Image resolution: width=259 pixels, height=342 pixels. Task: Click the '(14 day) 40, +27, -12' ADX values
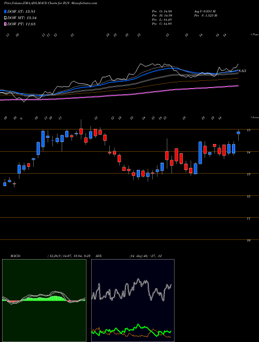coord(146,256)
